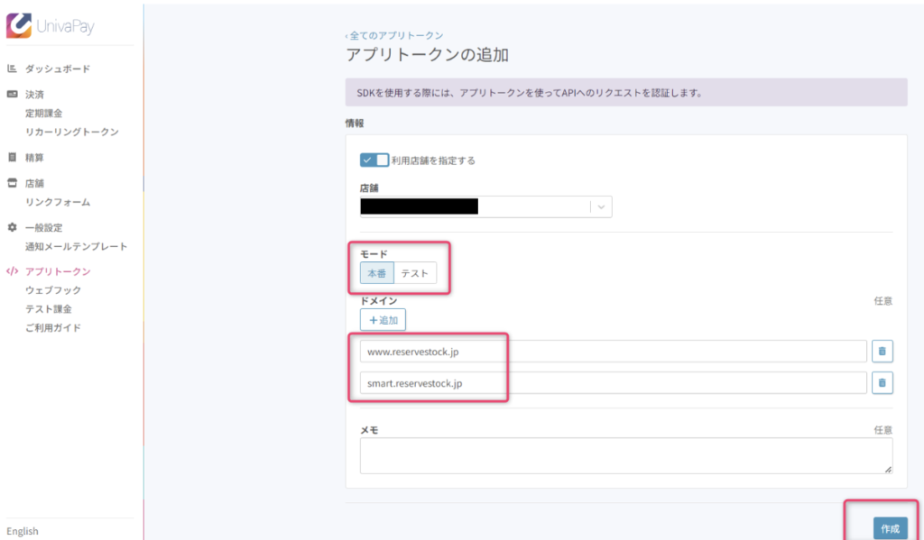Go to 定期課金 in sidebar
Image resolution: width=924 pixels, height=540 pixels.
(44, 113)
